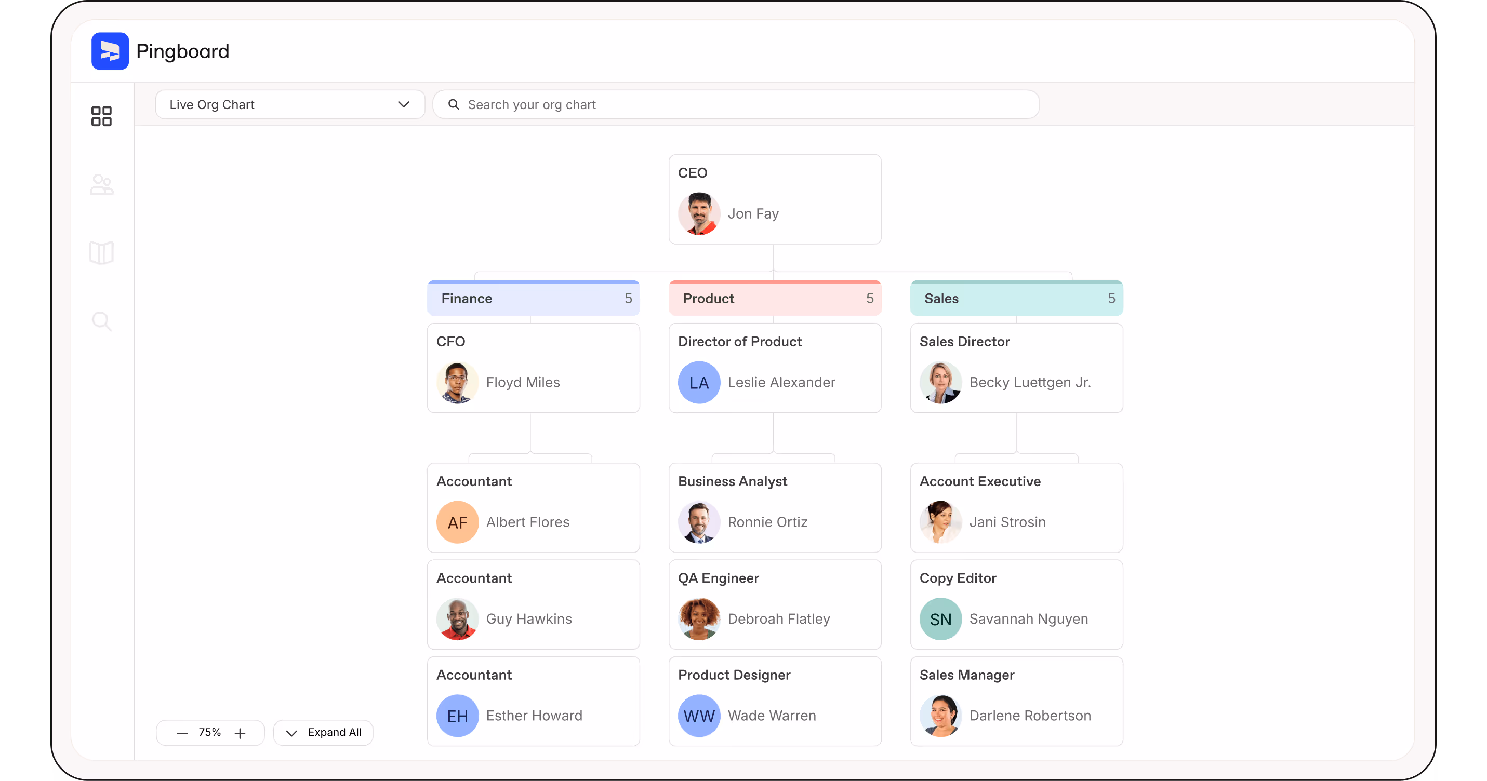This screenshot has width=1487, height=781.
Task: Click Leslie Alexander's LA avatar
Action: coord(698,382)
